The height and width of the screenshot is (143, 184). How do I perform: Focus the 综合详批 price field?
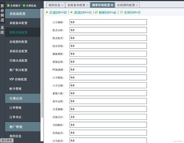coord(108,46)
